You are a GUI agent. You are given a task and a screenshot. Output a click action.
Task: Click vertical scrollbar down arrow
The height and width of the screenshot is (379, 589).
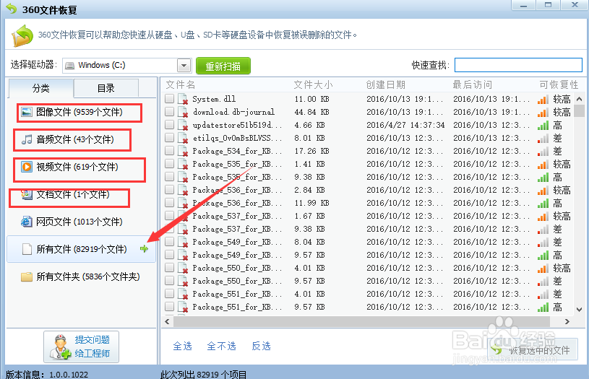tap(579, 310)
